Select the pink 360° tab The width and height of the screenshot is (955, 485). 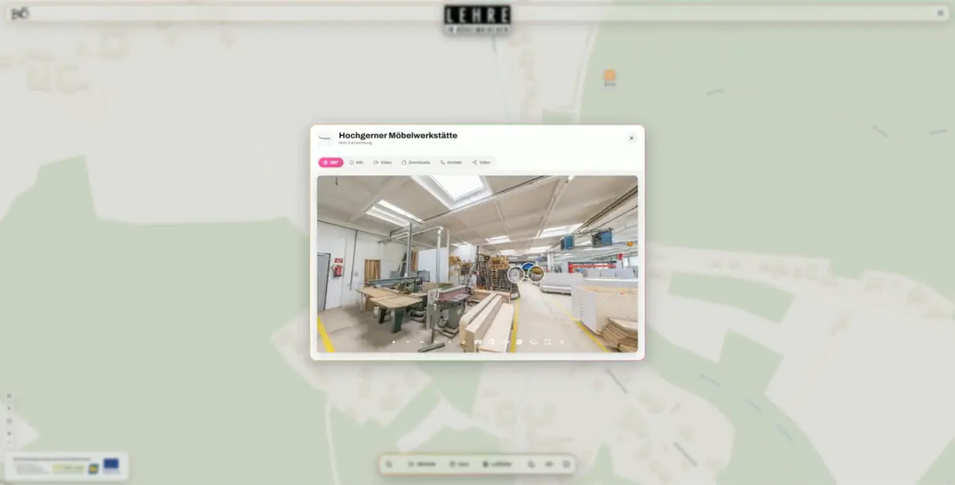330,162
